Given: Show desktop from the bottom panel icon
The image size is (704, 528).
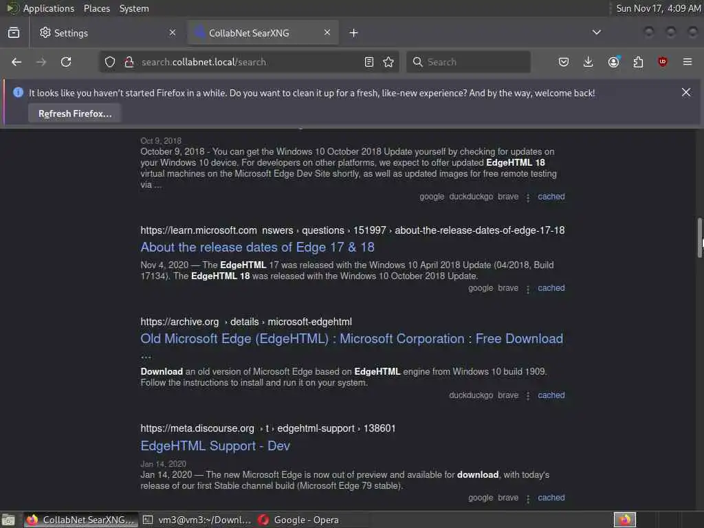Looking at the screenshot, I should (x=8, y=520).
